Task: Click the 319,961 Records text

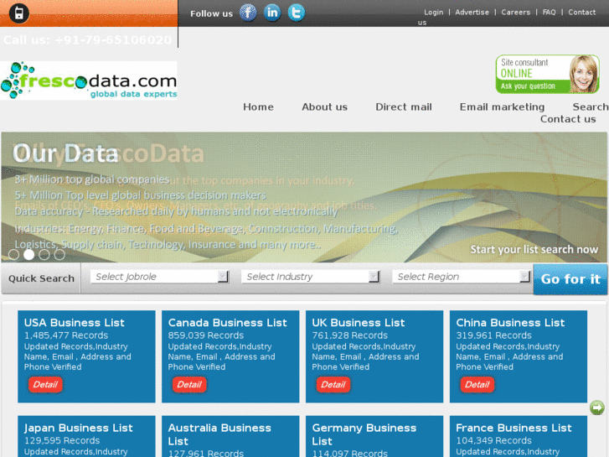Action: click(x=493, y=335)
